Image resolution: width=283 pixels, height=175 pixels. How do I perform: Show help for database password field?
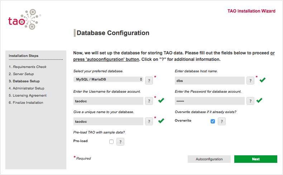pyautogui.click(x=250, y=101)
